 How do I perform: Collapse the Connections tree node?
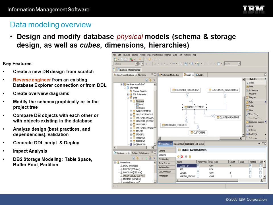[x=115, y=162]
